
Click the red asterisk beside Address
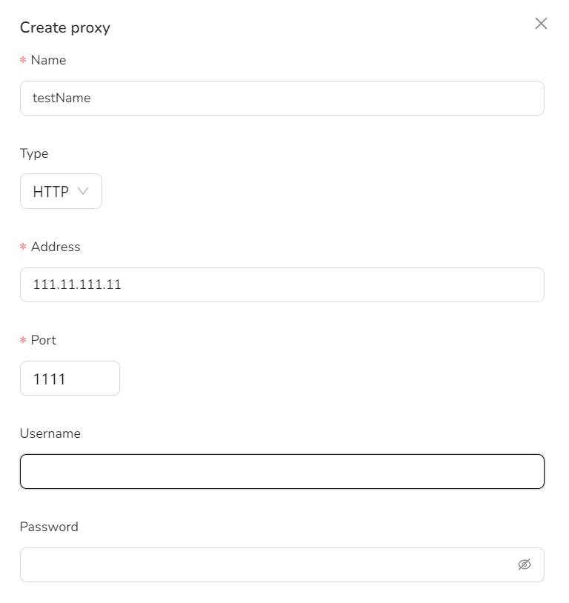[23, 247]
